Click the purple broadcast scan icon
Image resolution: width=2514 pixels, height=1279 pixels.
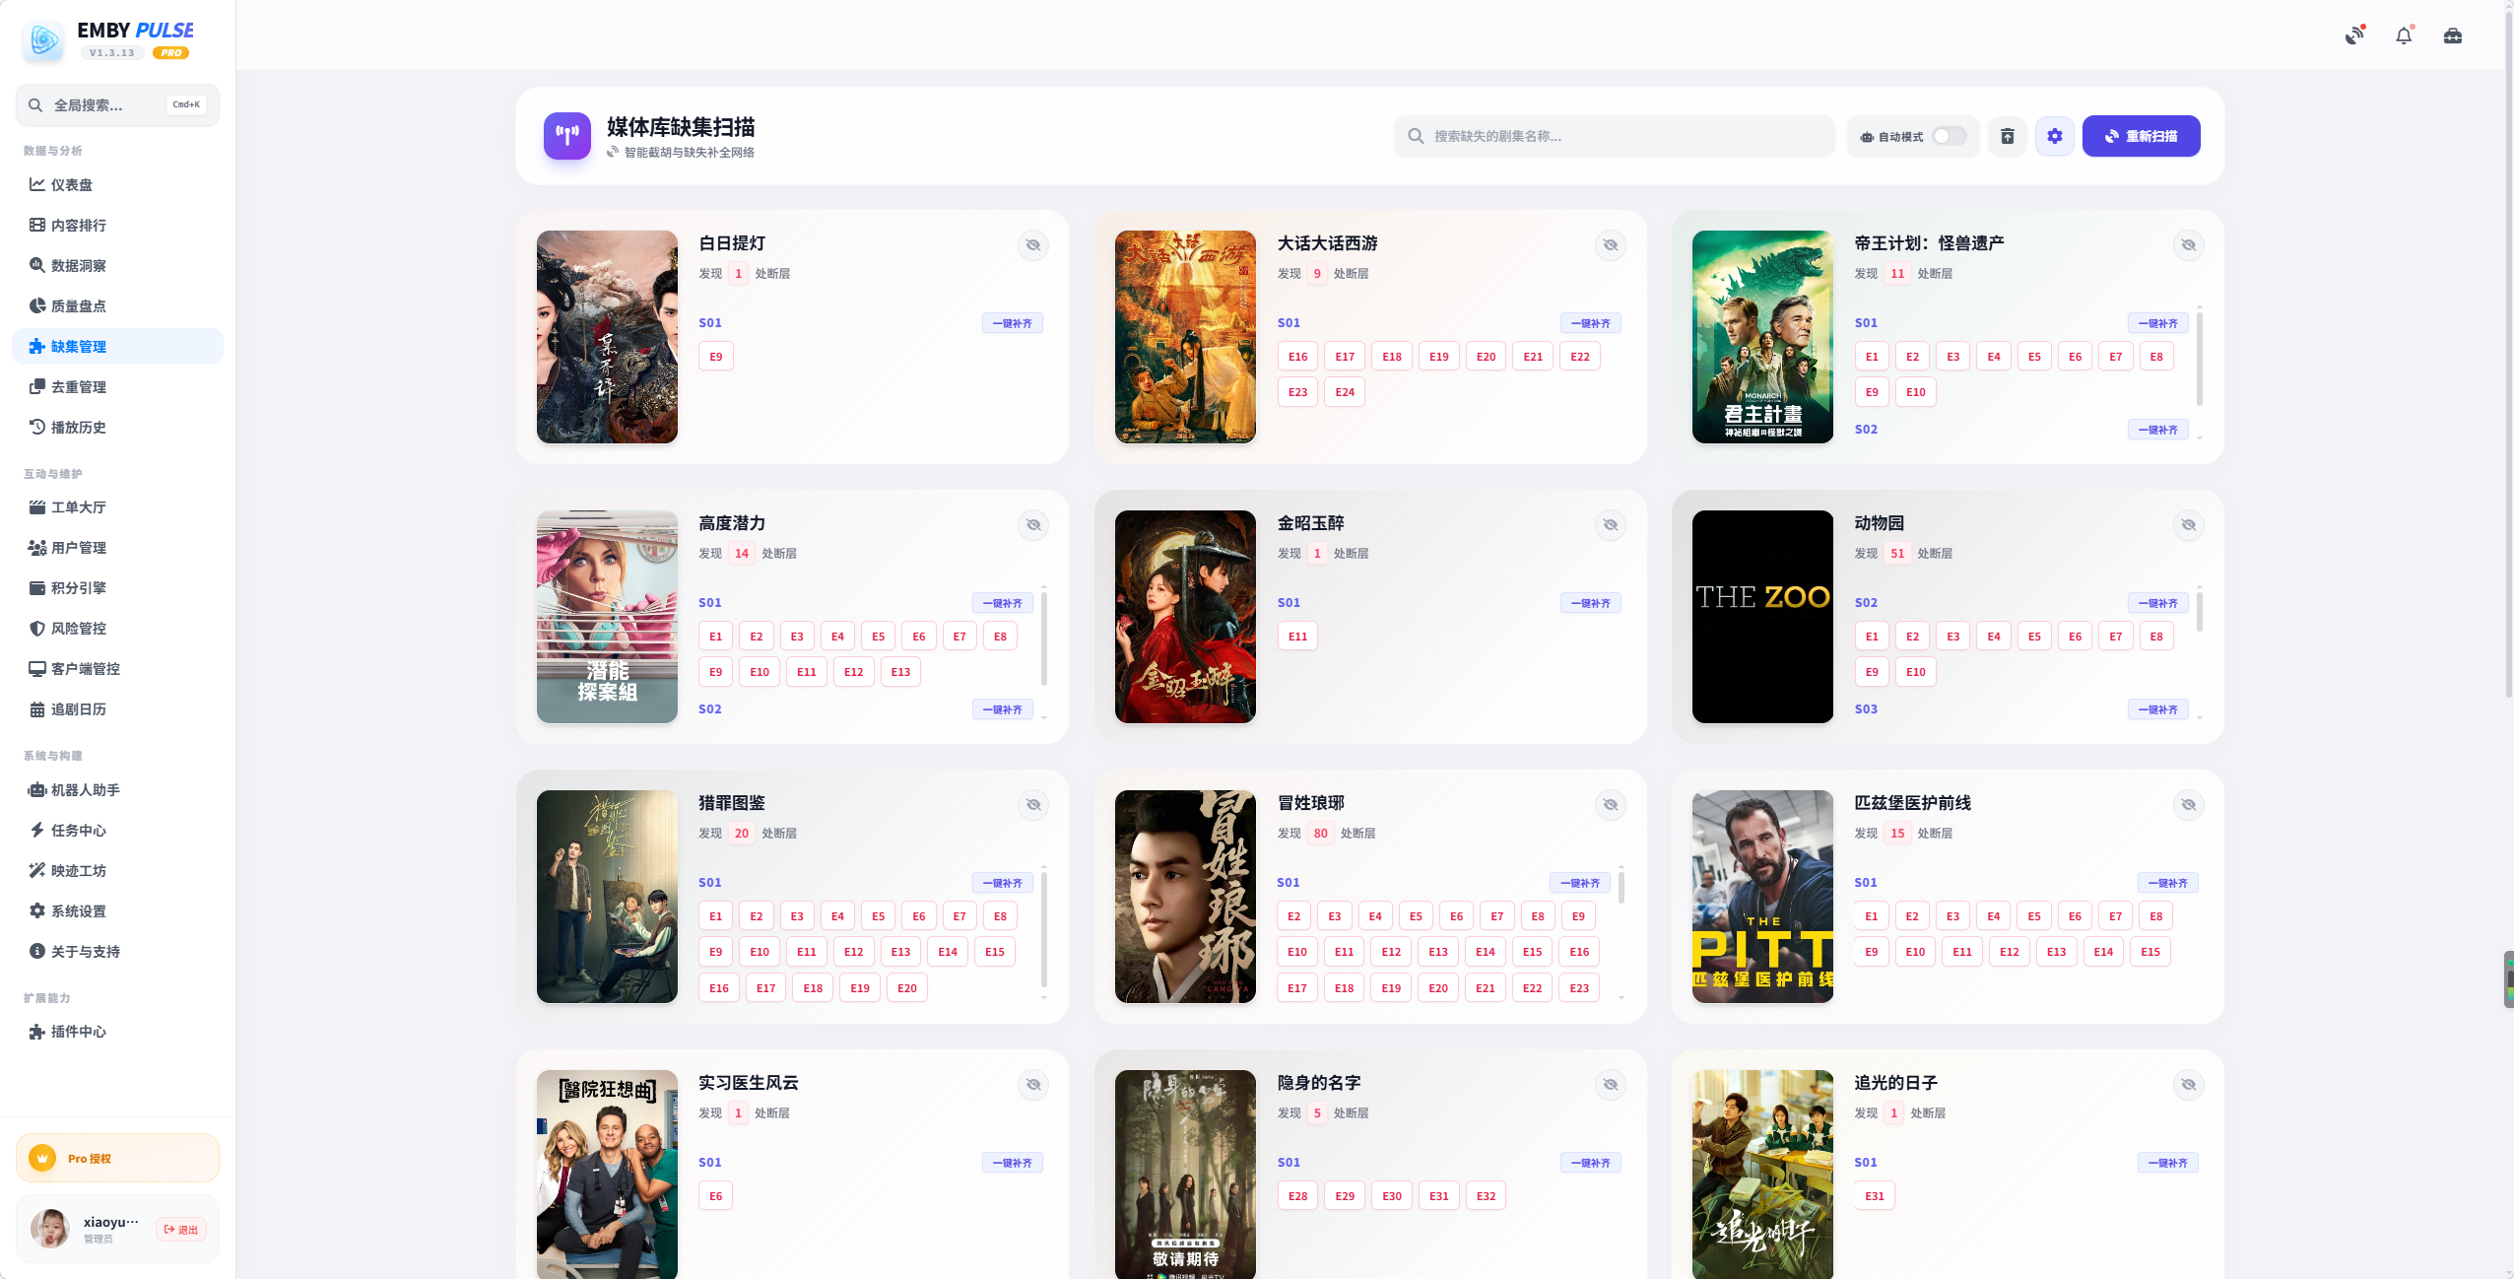pyautogui.click(x=567, y=136)
